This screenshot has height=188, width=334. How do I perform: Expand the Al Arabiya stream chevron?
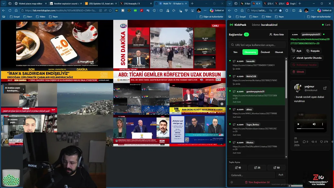tap(23, 89)
